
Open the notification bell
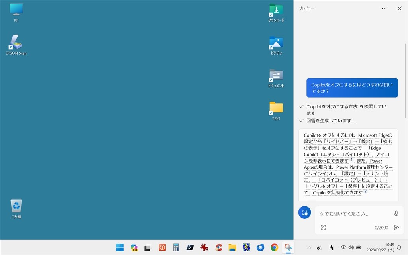[399, 247]
